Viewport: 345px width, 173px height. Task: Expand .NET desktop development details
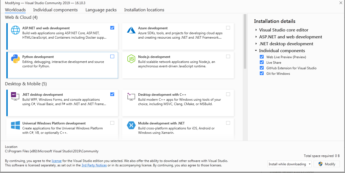tap(256, 44)
